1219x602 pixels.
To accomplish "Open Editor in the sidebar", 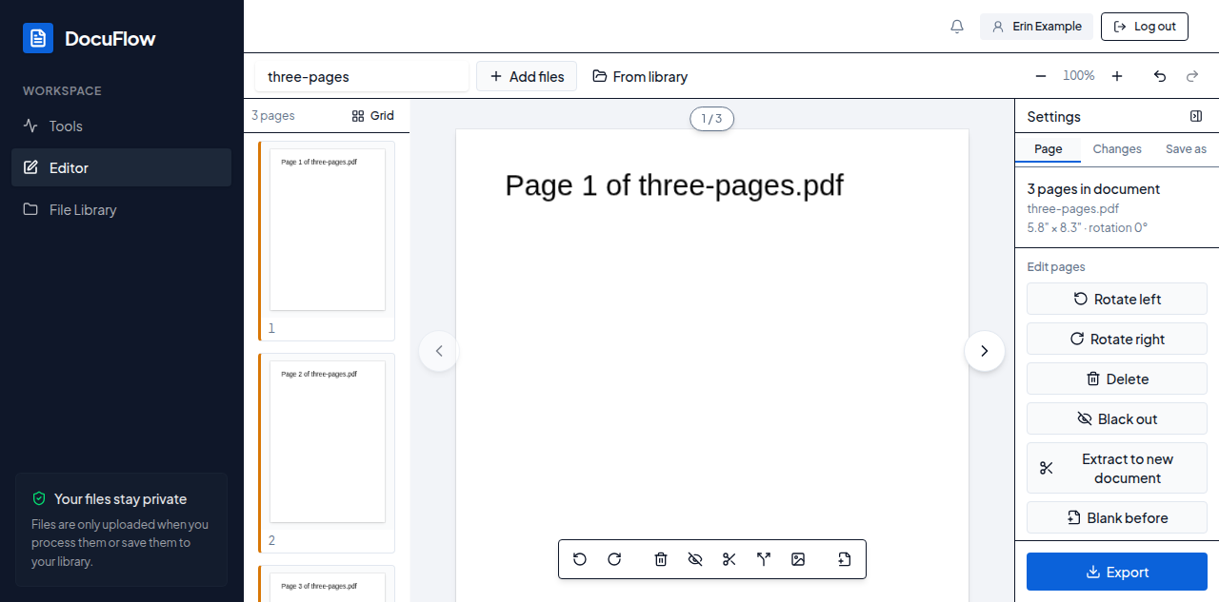I will click(x=121, y=167).
